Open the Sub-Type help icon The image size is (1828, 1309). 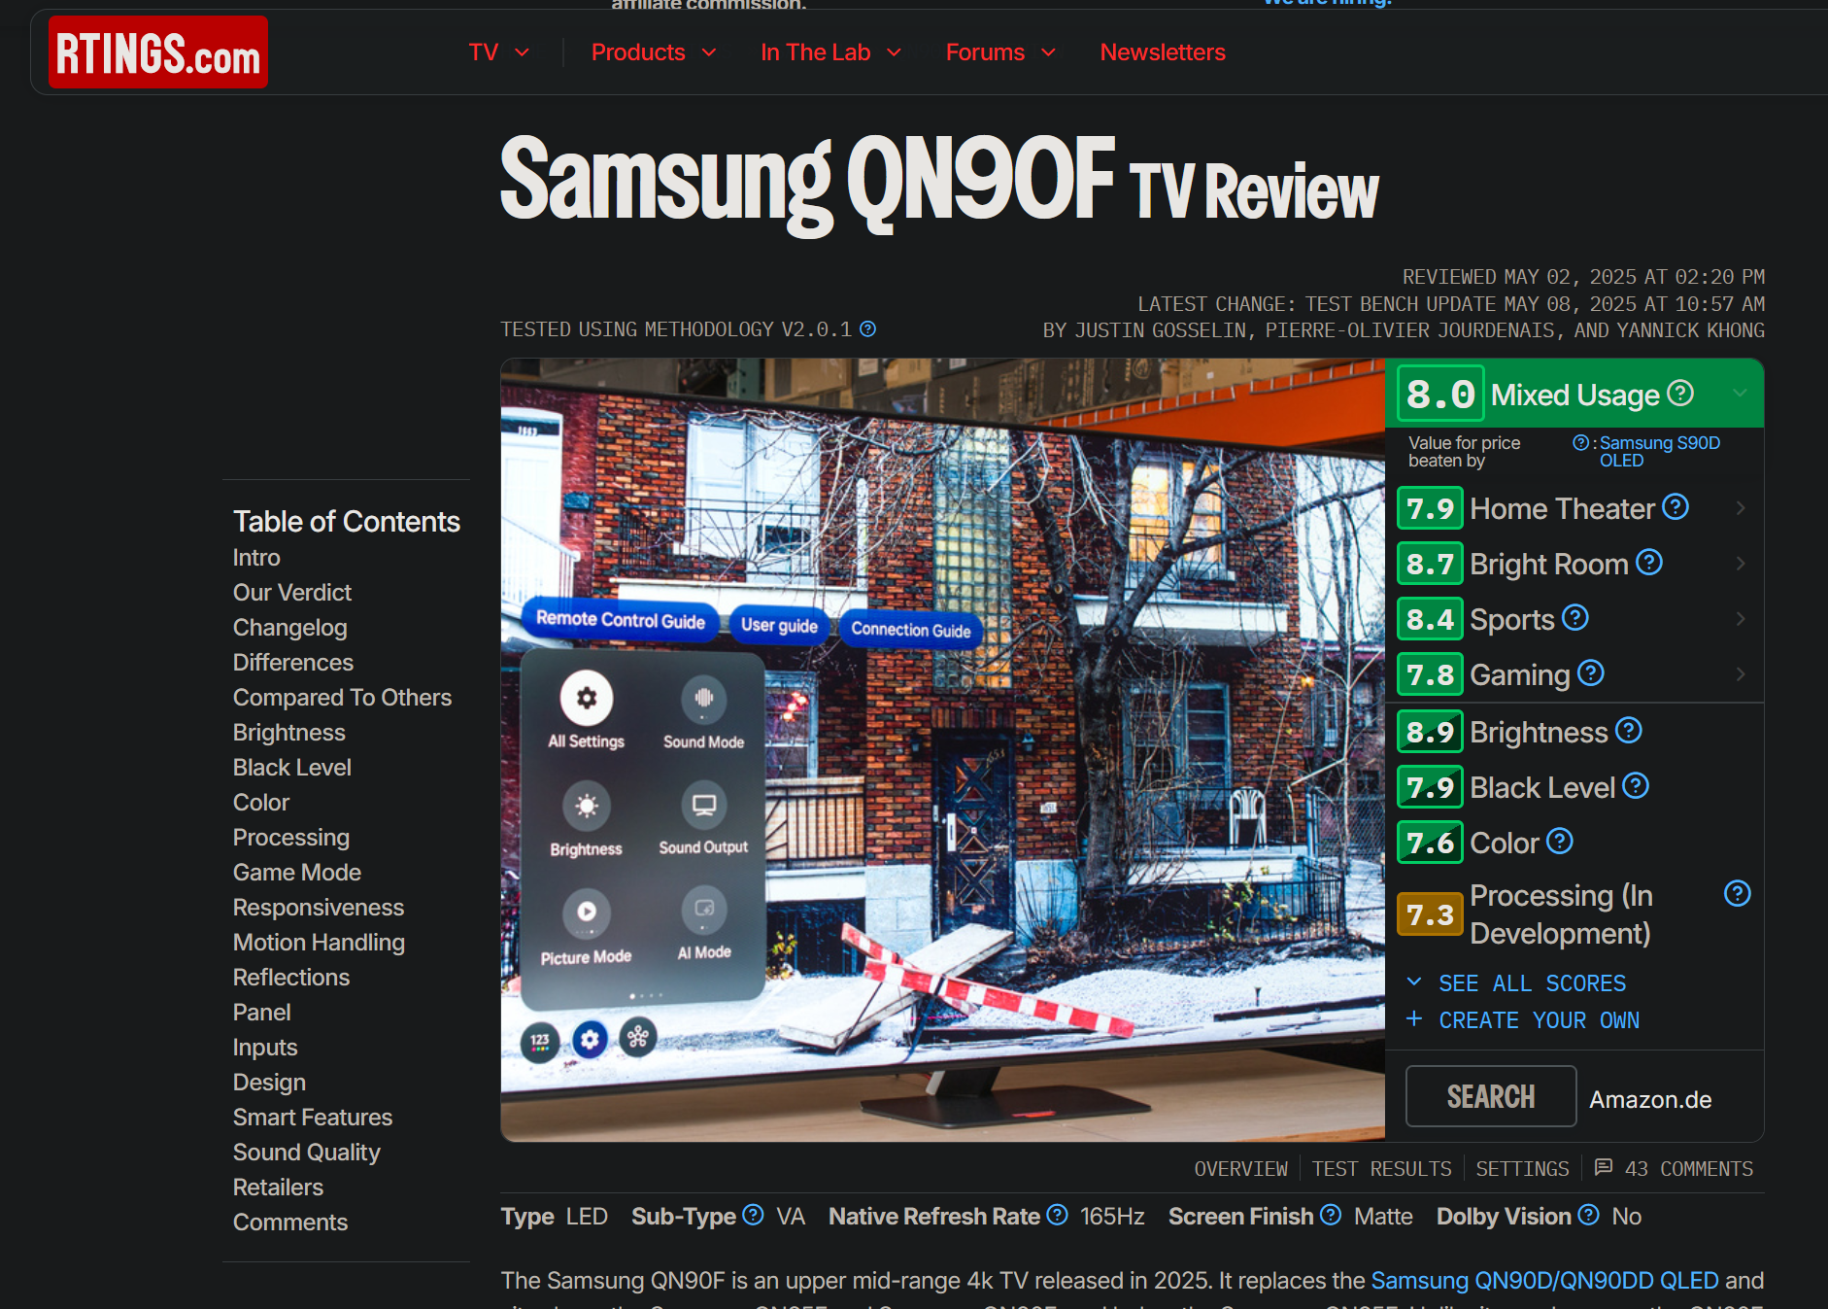click(x=753, y=1215)
